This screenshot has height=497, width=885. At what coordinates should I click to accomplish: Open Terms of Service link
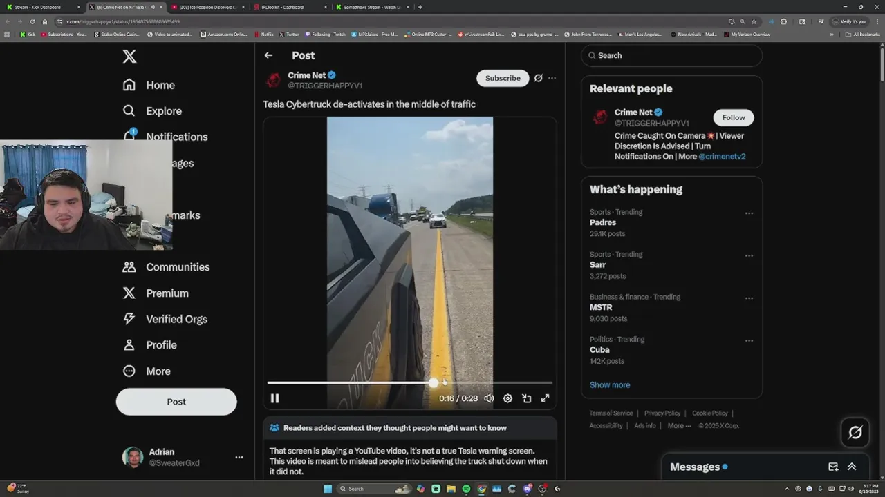(611, 413)
